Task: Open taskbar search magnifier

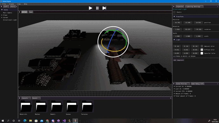Action: (8, 121)
